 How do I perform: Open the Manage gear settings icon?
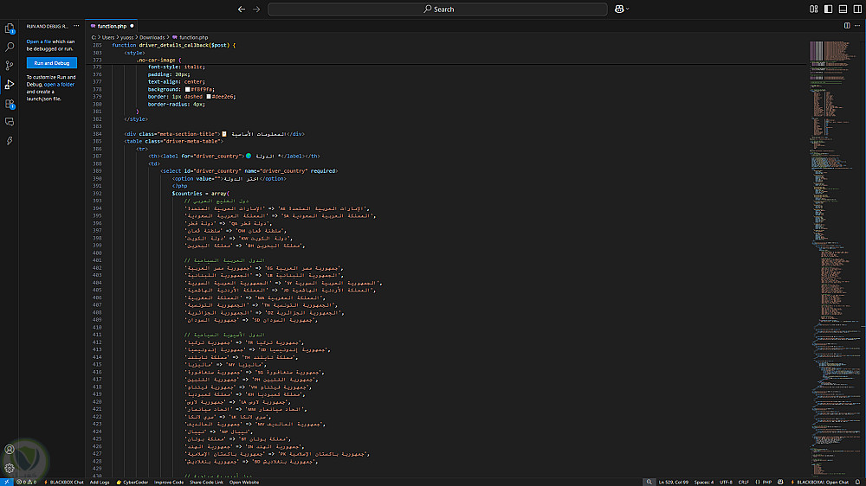[x=10, y=468]
